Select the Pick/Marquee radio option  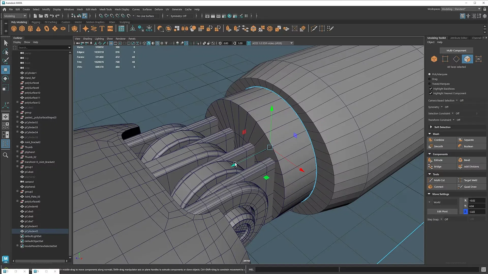point(430,74)
